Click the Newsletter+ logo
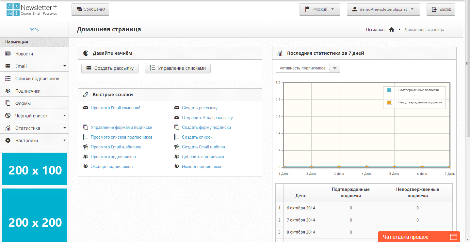 pyautogui.click(x=32, y=10)
